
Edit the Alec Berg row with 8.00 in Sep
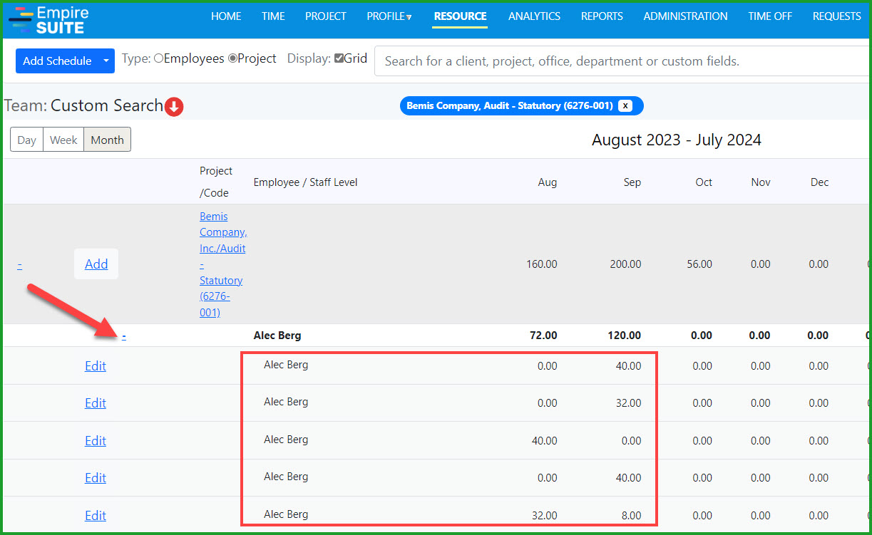coord(96,516)
